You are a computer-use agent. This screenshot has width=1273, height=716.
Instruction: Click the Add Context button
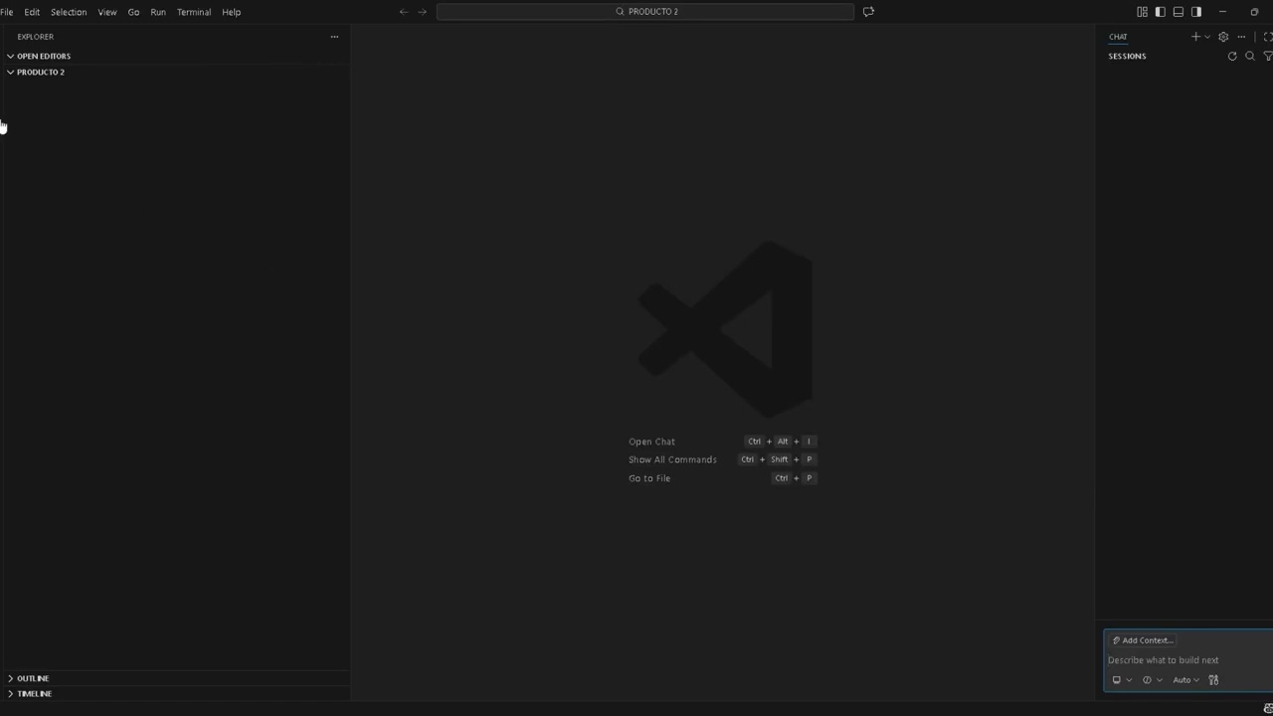pyautogui.click(x=1143, y=640)
